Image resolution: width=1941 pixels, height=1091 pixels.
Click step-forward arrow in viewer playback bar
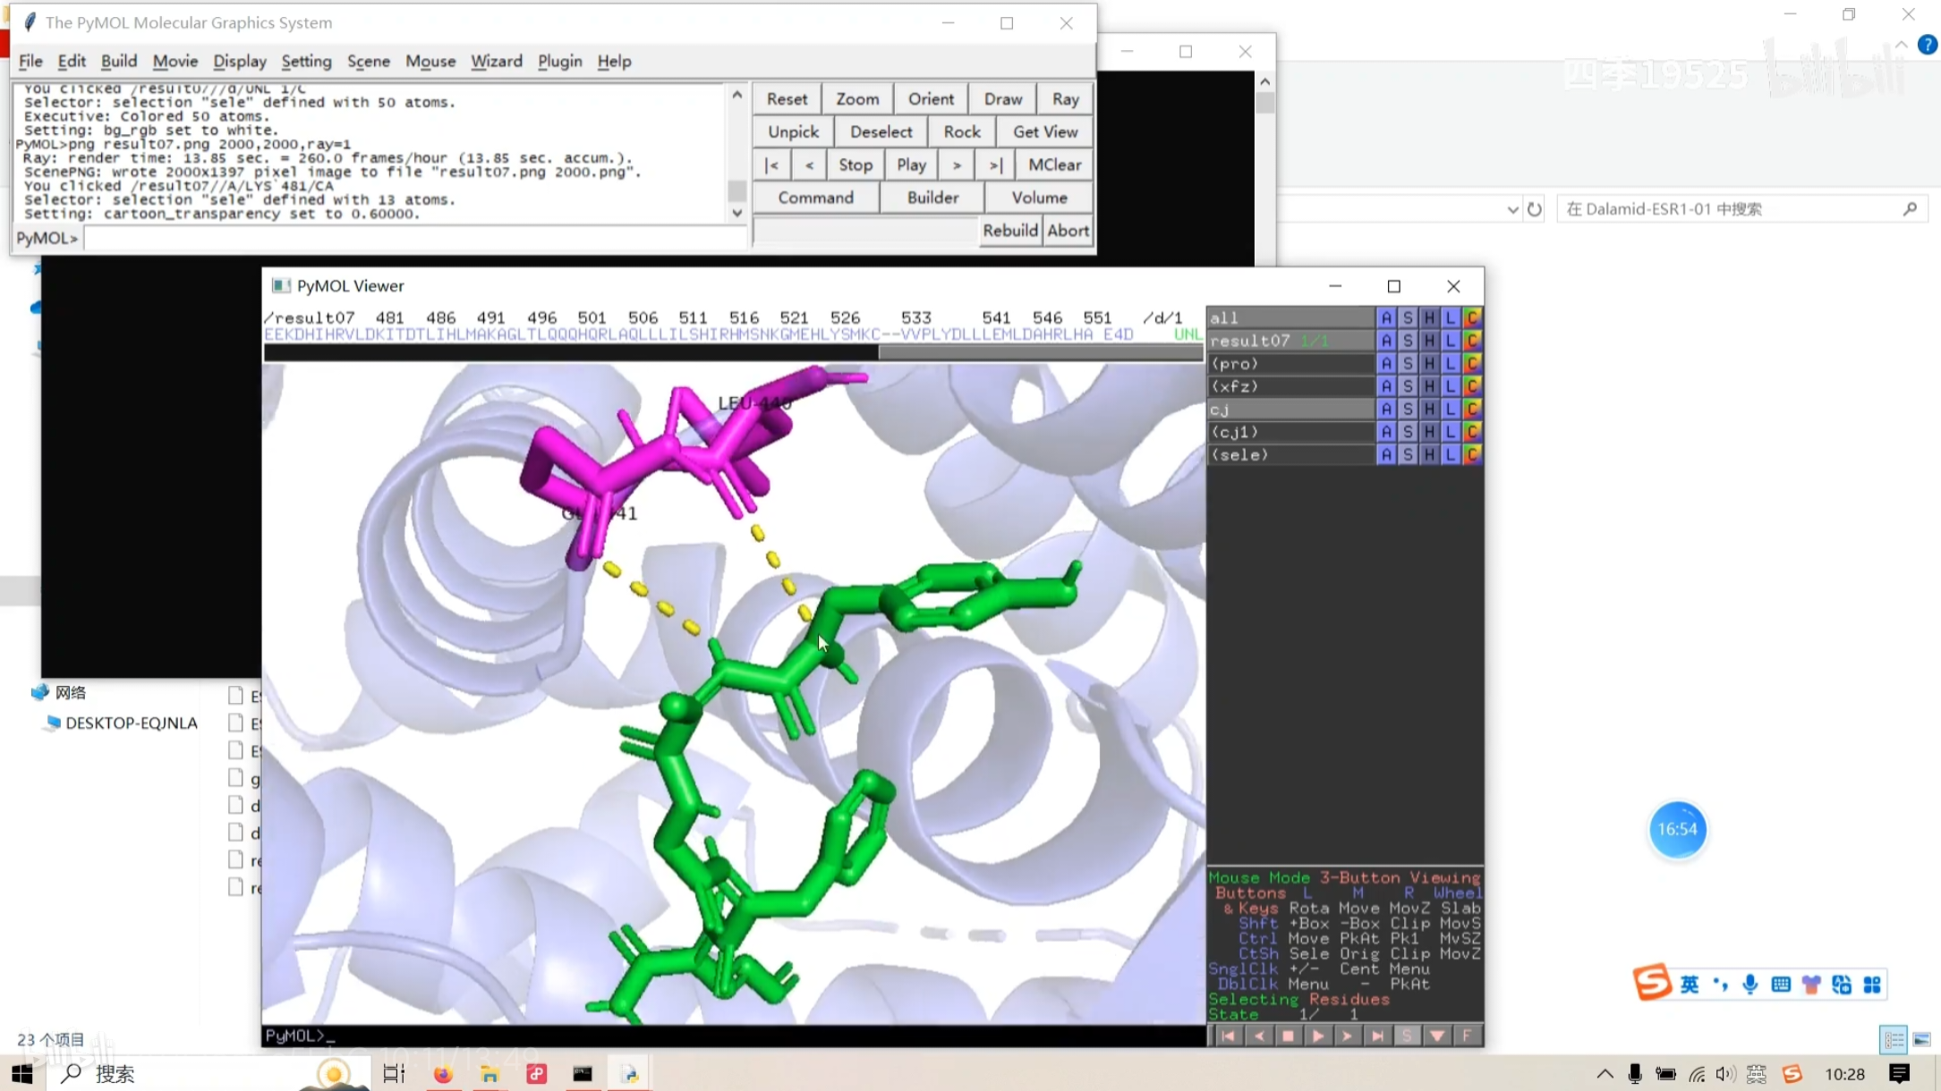point(1347,1036)
